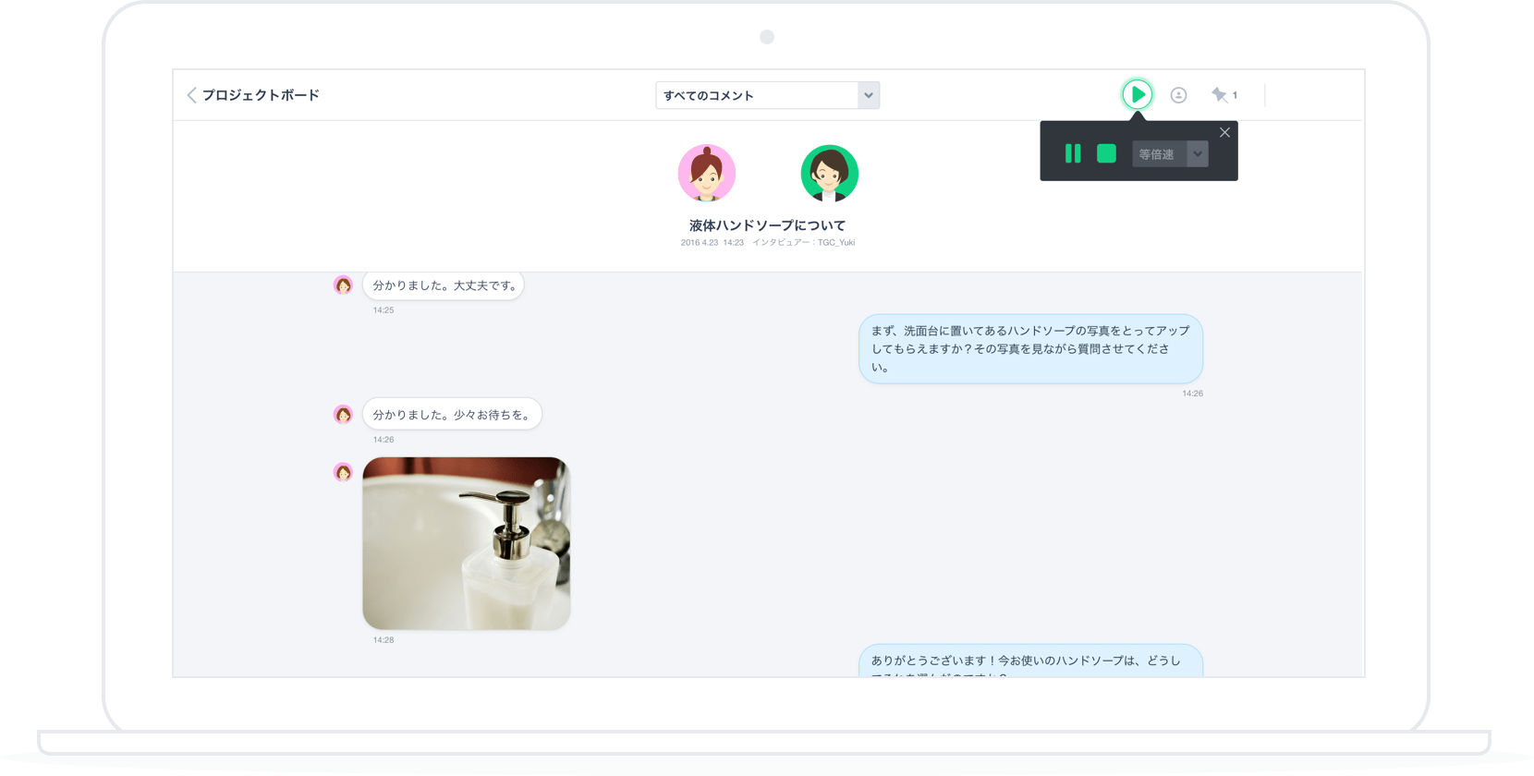
Task: Click avatar beside the soap photo
Action: 343,473
